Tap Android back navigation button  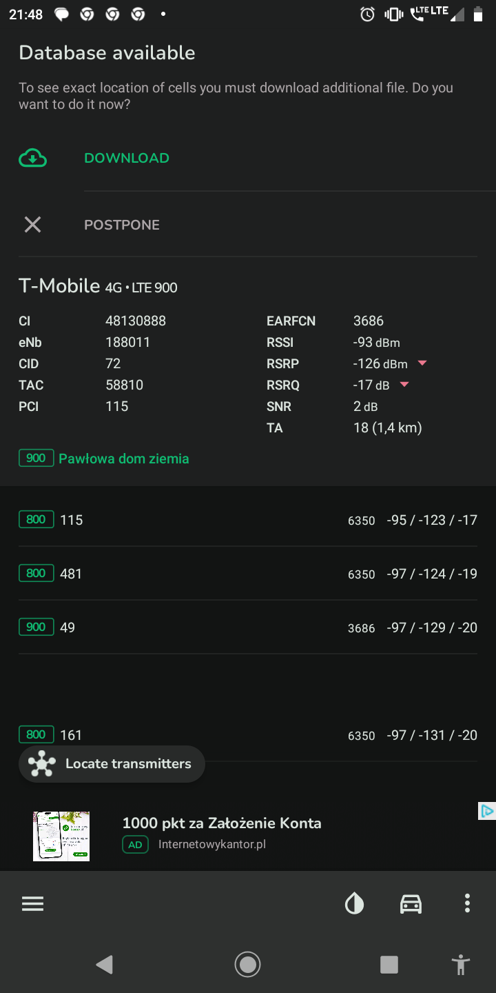[105, 965]
